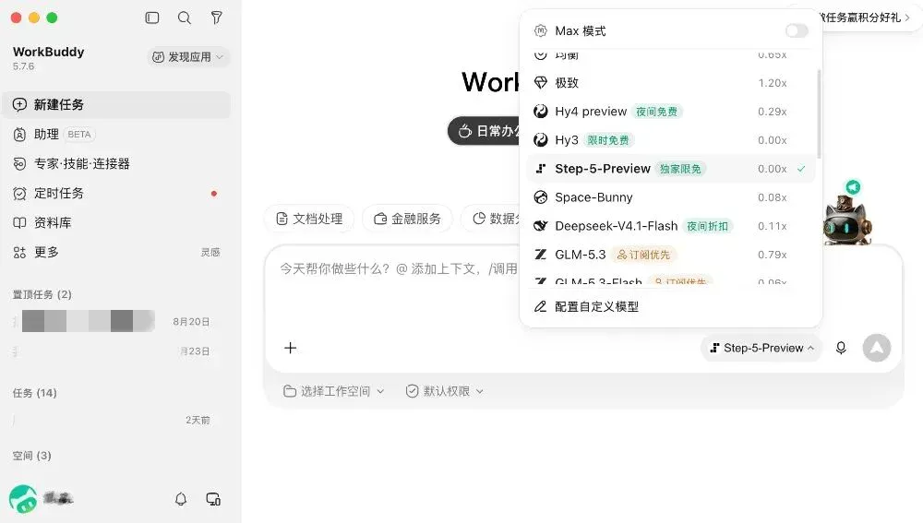This screenshot has height=523, width=923.
Task: Click the 日常办公 pill button
Action: point(484,131)
